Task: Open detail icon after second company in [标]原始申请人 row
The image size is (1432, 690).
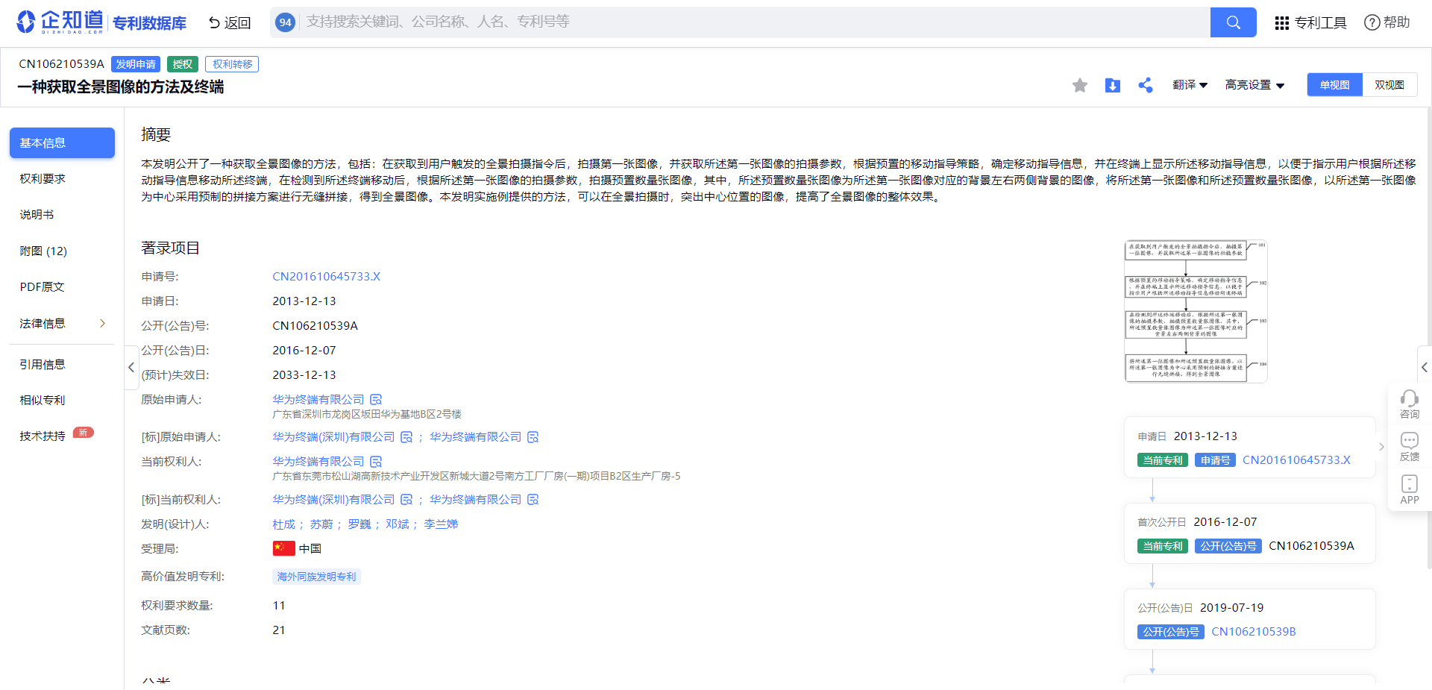Action: (x=533, y=437)
